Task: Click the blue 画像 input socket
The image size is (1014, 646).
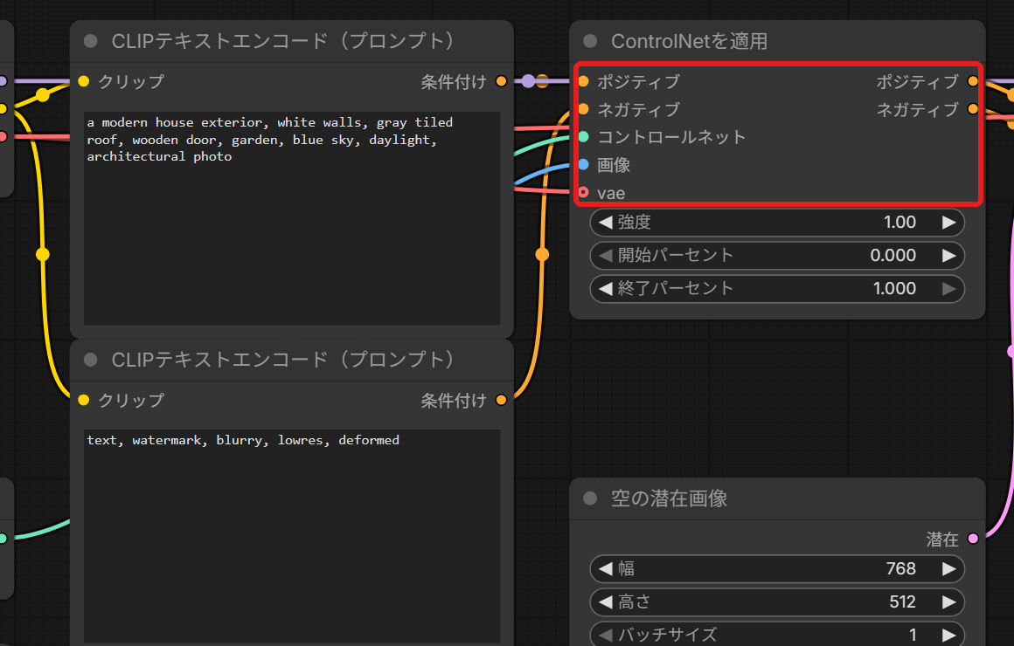Action: [583, 165]
